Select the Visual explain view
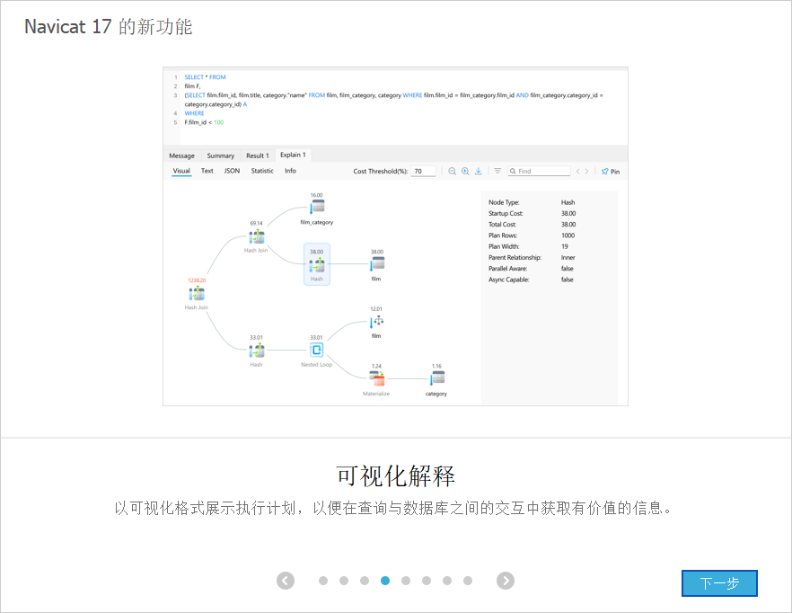The height and width of the screenshot is (613, 792). 181,171
